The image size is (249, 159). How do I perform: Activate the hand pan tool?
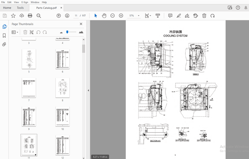point(104,16)
